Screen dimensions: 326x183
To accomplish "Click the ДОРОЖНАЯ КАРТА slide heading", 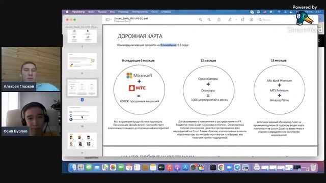I will (x=140, y=36).
